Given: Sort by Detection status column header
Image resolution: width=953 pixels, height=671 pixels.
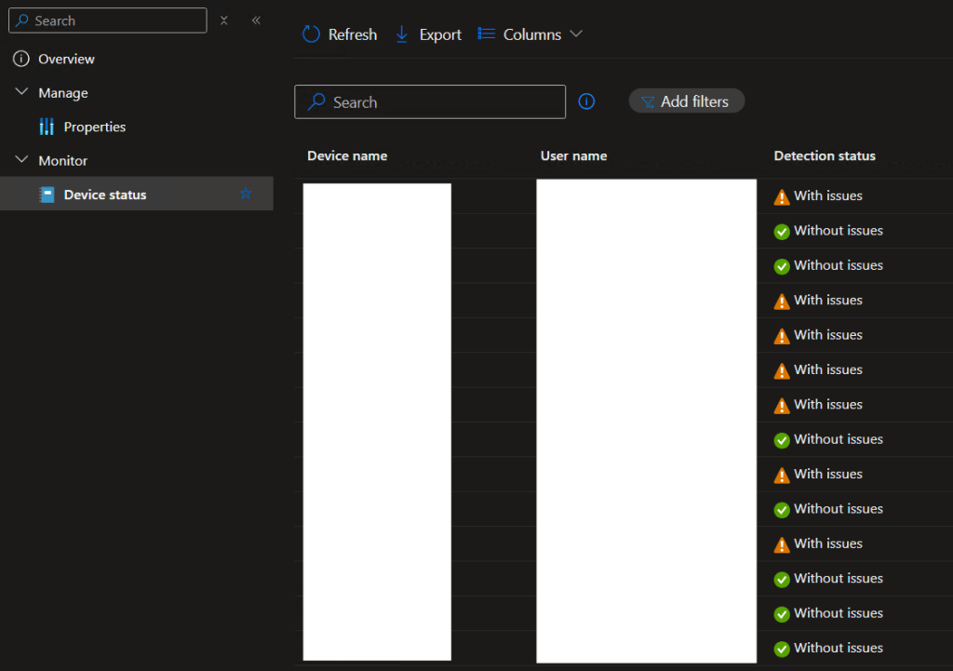Looking at the screenshot, I should 825,155.
